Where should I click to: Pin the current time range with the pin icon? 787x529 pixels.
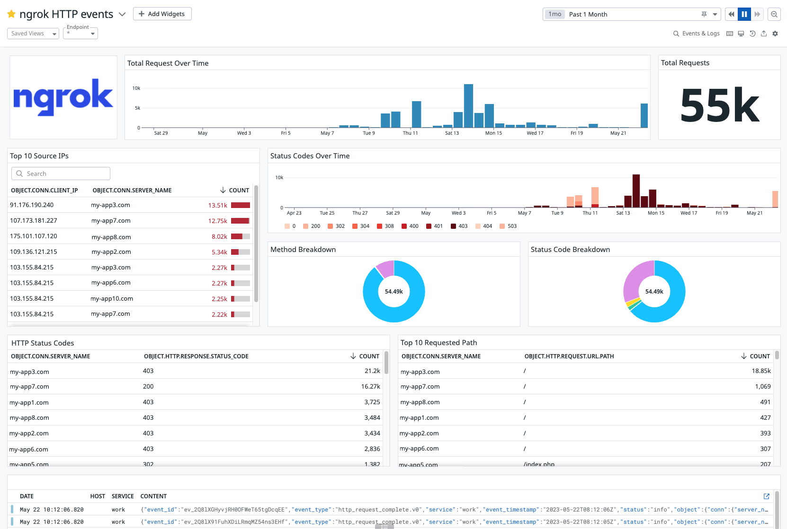tap(705, 14)
